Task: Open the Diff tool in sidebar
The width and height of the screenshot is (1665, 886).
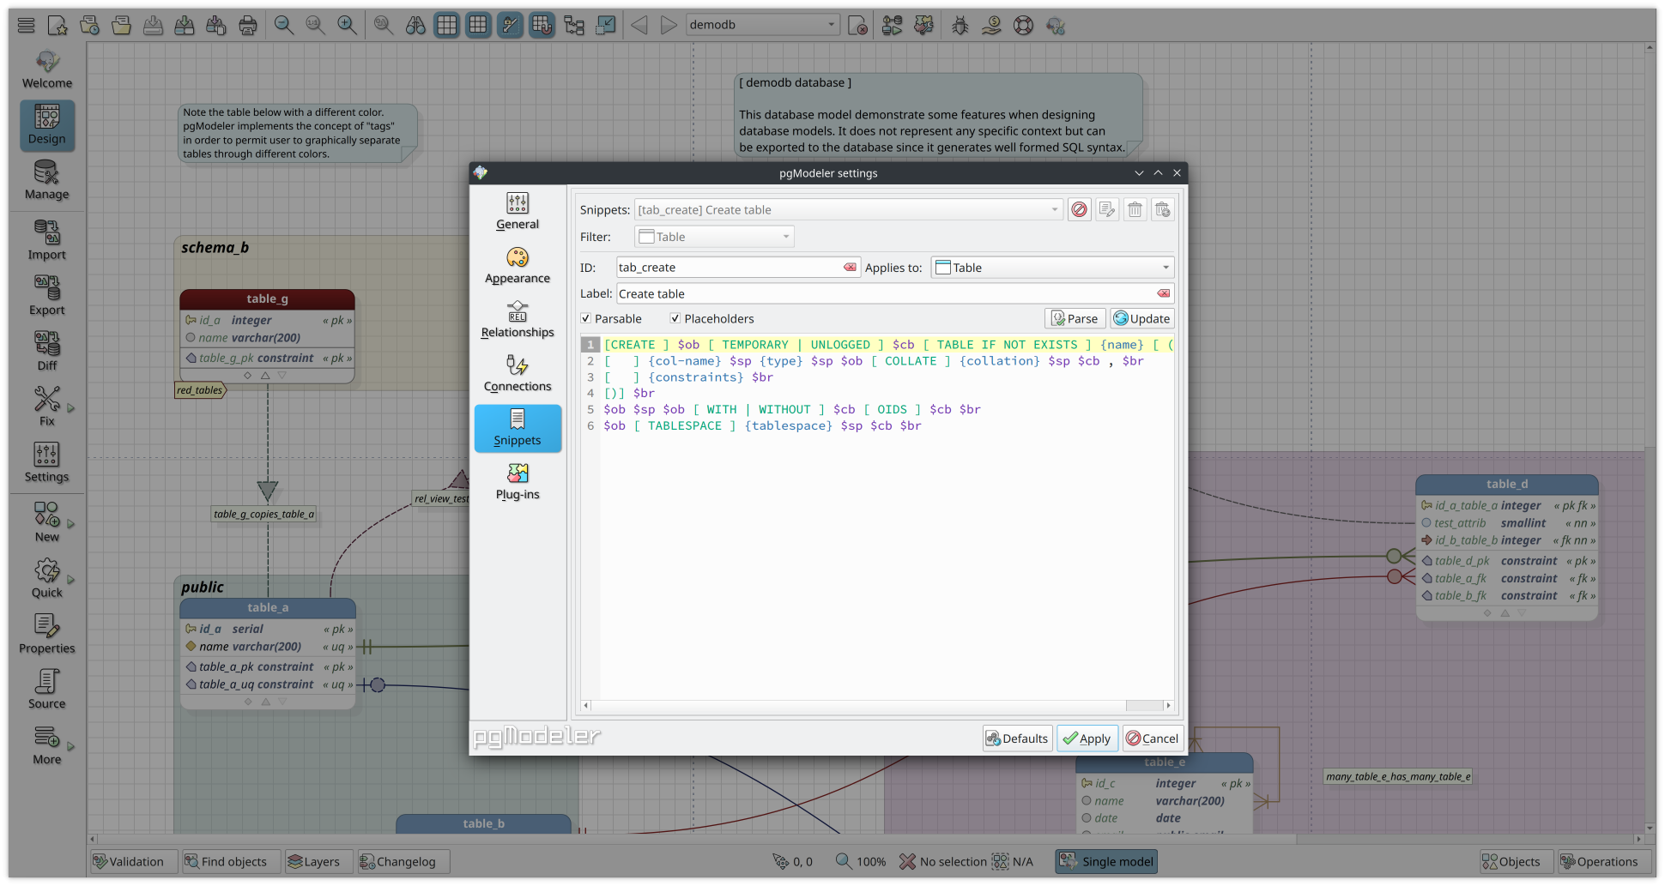Action: (47, 352)
